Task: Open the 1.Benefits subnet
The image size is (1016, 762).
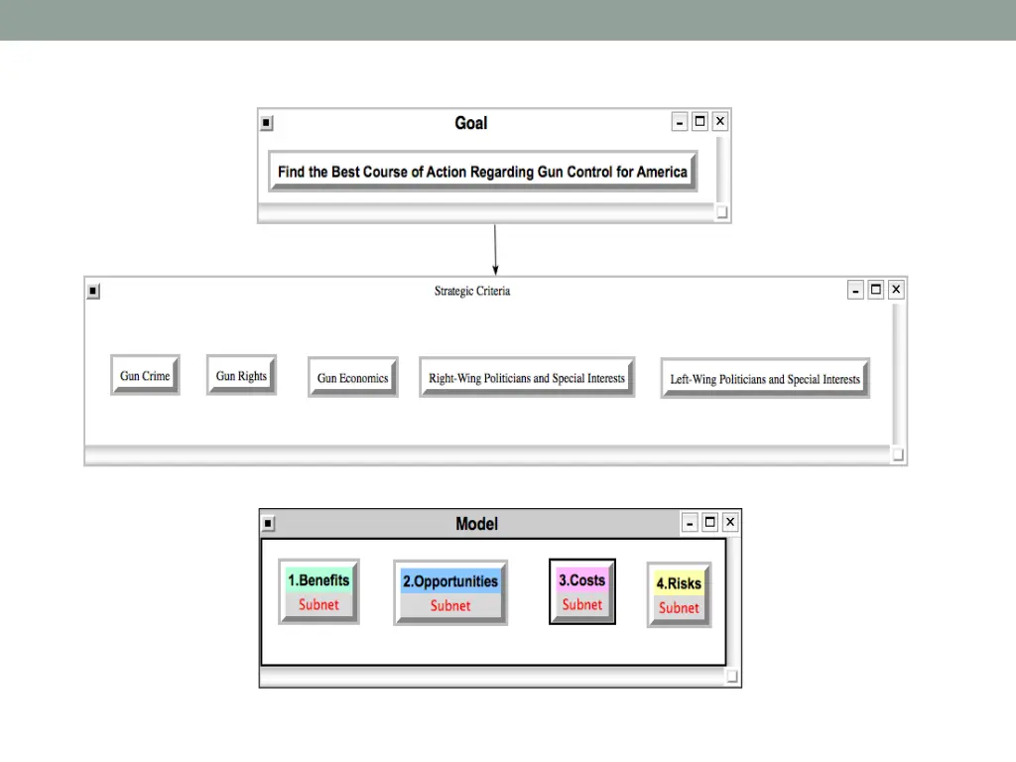Action: point(318,591)
